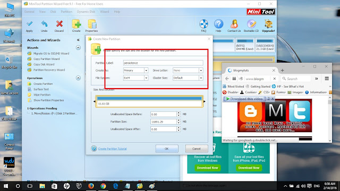This screenshot has height=191, width=340.
Task: Click the Partition Size stepper arrows
Action: (x=178, y=121)
